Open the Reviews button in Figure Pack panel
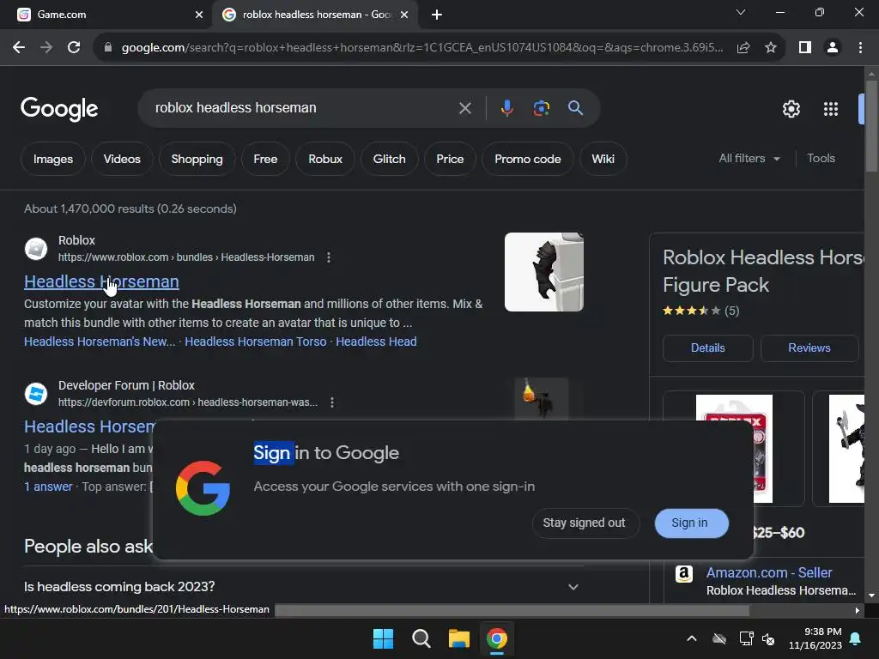This screenshot has height=659, width=879. [x=809, y=348]
